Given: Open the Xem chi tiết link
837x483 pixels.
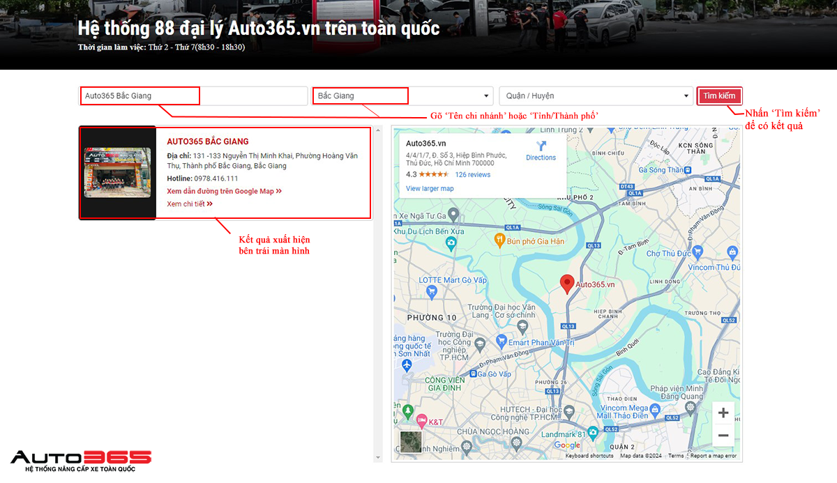Looking at the screenshot, I should pyautogui.click(x=190, y=204).
